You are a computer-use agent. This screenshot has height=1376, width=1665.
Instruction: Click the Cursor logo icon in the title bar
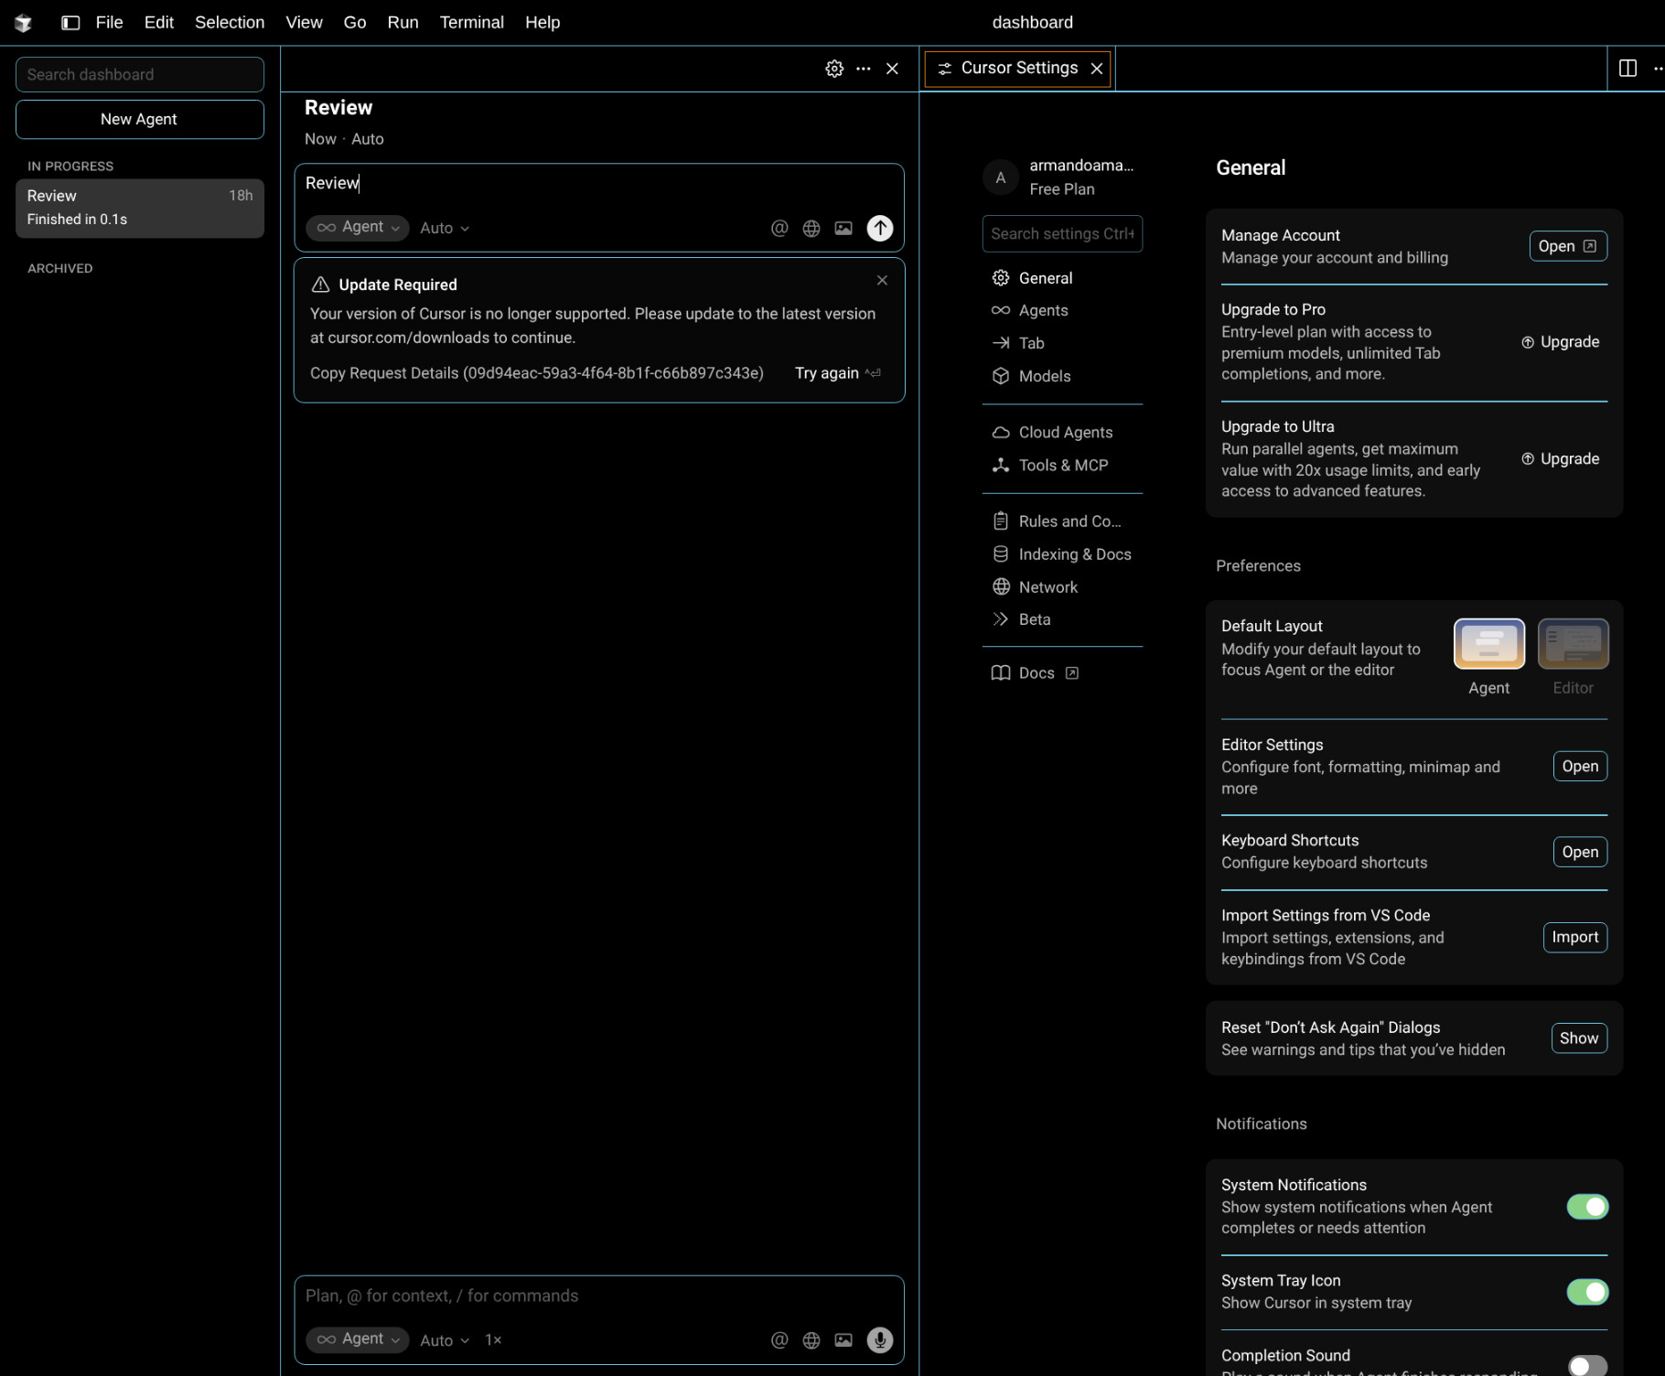point(23,23)
